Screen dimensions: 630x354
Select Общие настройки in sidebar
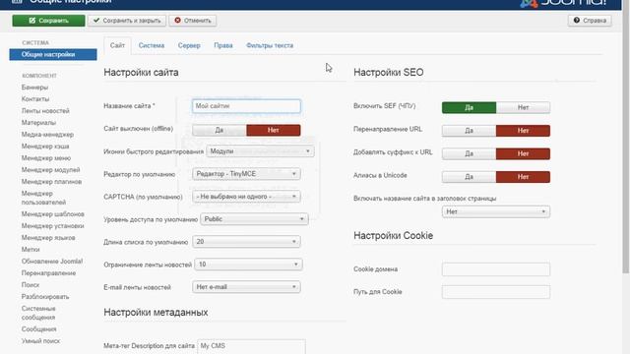pos(53,55)
